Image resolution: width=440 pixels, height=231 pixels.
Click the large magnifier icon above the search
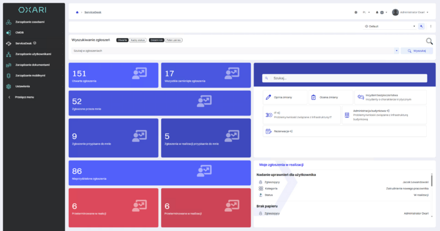(429, 41)
